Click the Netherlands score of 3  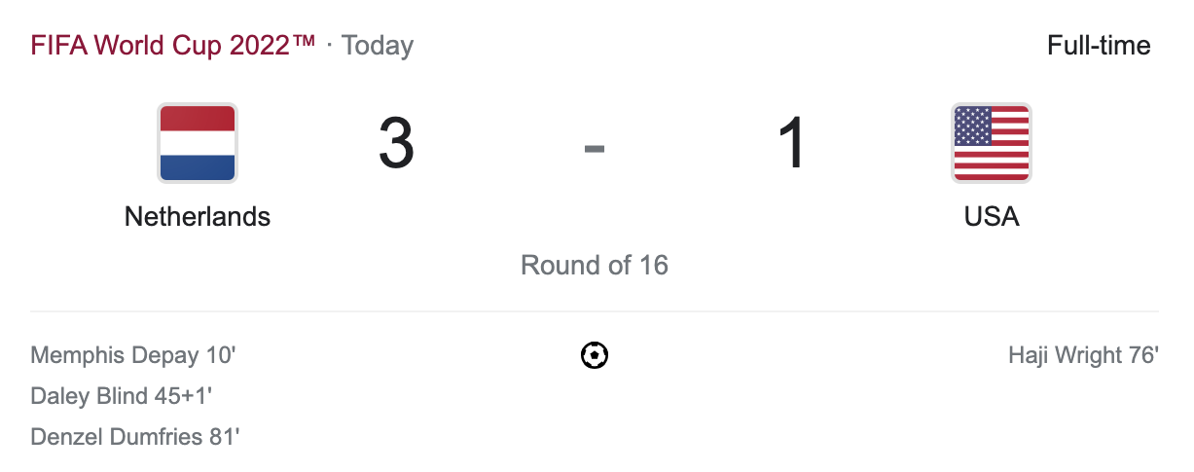[396, 144]
